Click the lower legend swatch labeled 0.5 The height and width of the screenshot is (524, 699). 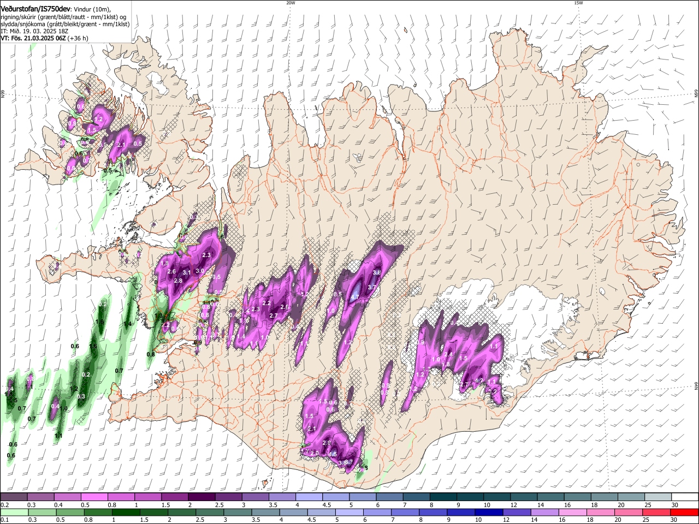pos(70,512)
